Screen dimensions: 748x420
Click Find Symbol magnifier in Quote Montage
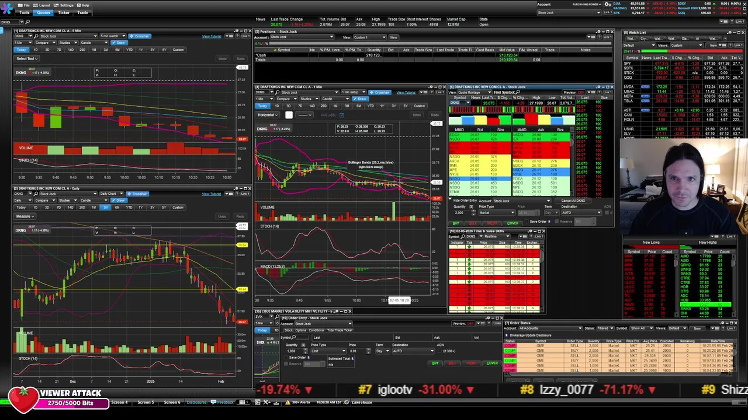(517, 92)
